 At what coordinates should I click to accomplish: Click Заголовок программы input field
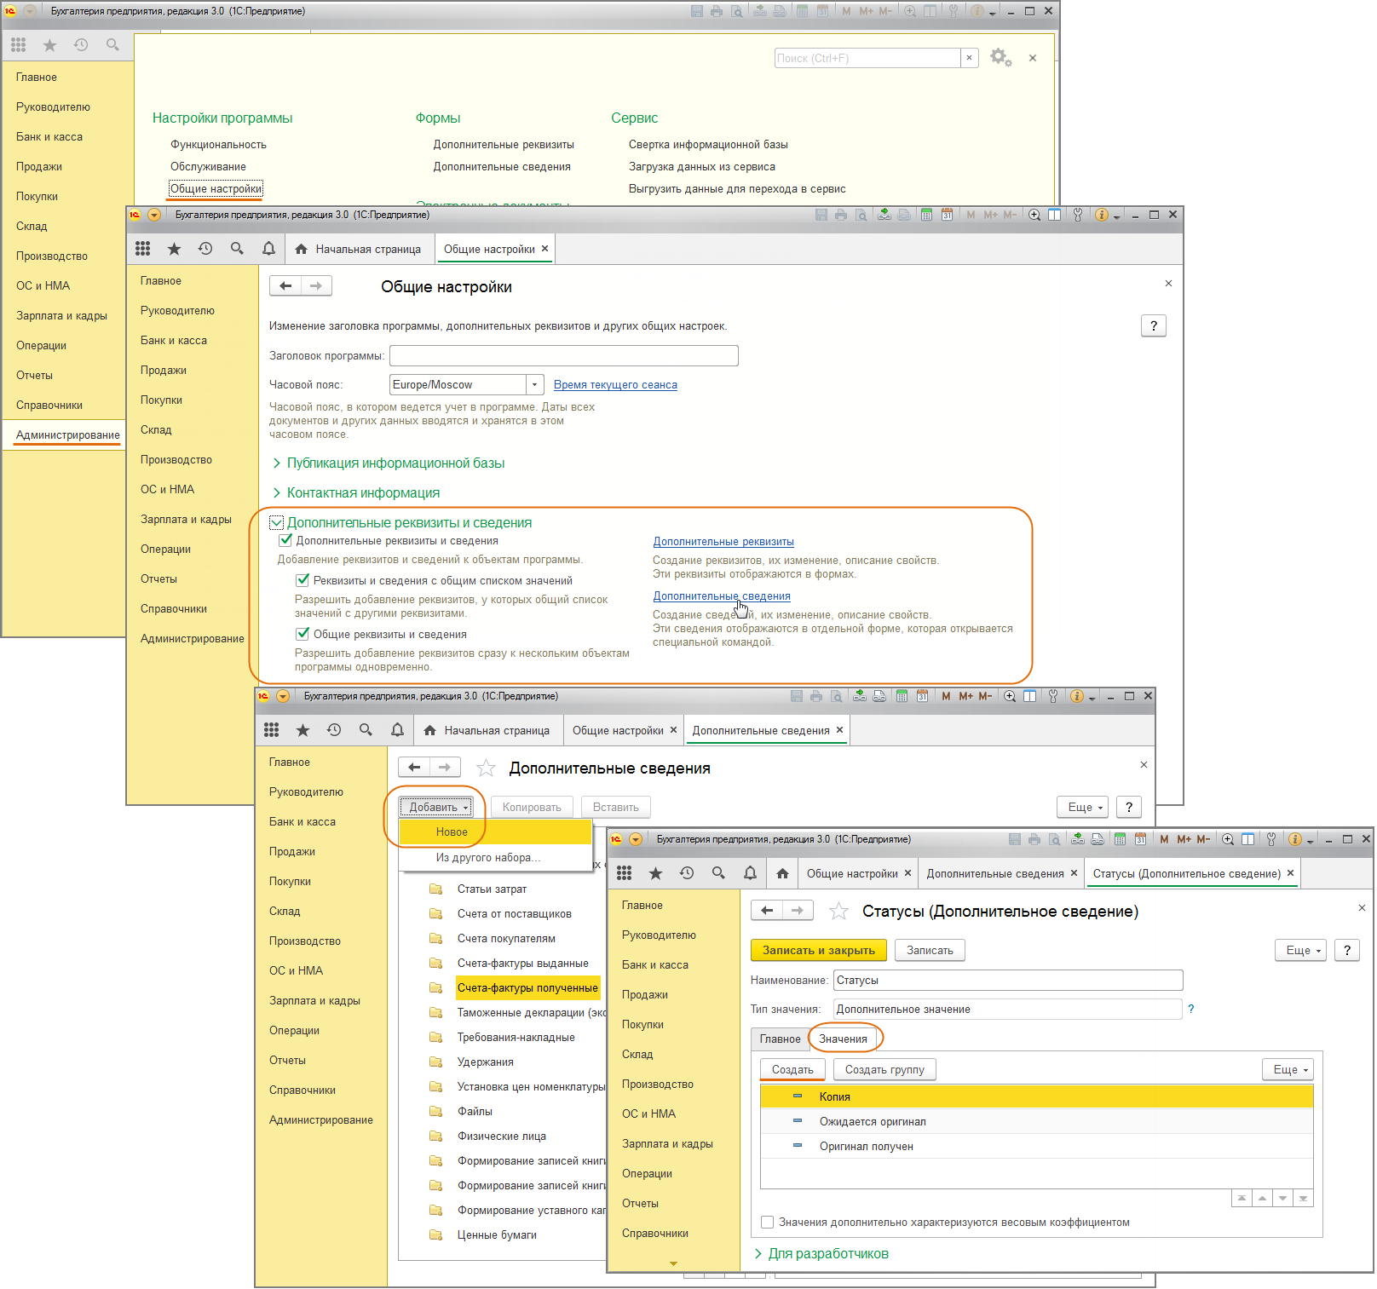pos(564,355)
